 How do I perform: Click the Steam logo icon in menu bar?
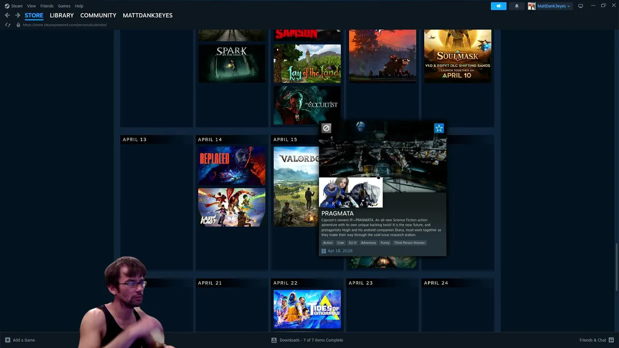click(x=7, y=6)
